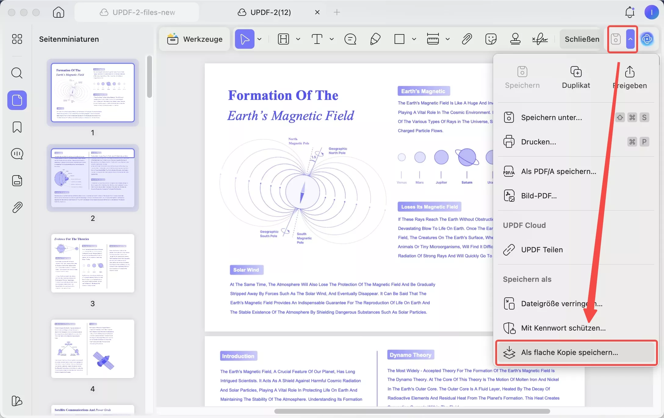Click the document horizontal scrollbar
This screenshot has width=664, height=418.
(412, 411)
